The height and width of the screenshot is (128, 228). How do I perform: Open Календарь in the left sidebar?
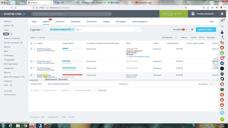(x=9, y=55)
